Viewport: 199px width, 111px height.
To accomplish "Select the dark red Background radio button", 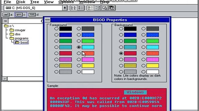I will point(121,53).
